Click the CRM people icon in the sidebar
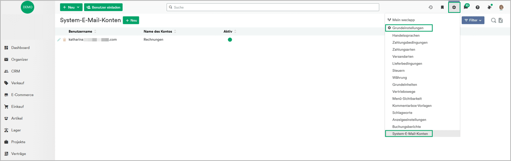Image resolution: width=511 pixels, height=161 pixels. 6,71
